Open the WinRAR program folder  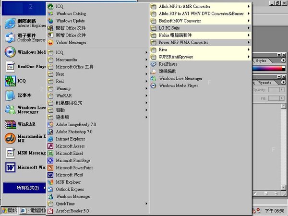pos(97,96)
